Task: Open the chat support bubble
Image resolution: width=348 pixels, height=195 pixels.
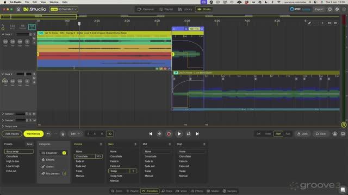Action: pos(343,190)
